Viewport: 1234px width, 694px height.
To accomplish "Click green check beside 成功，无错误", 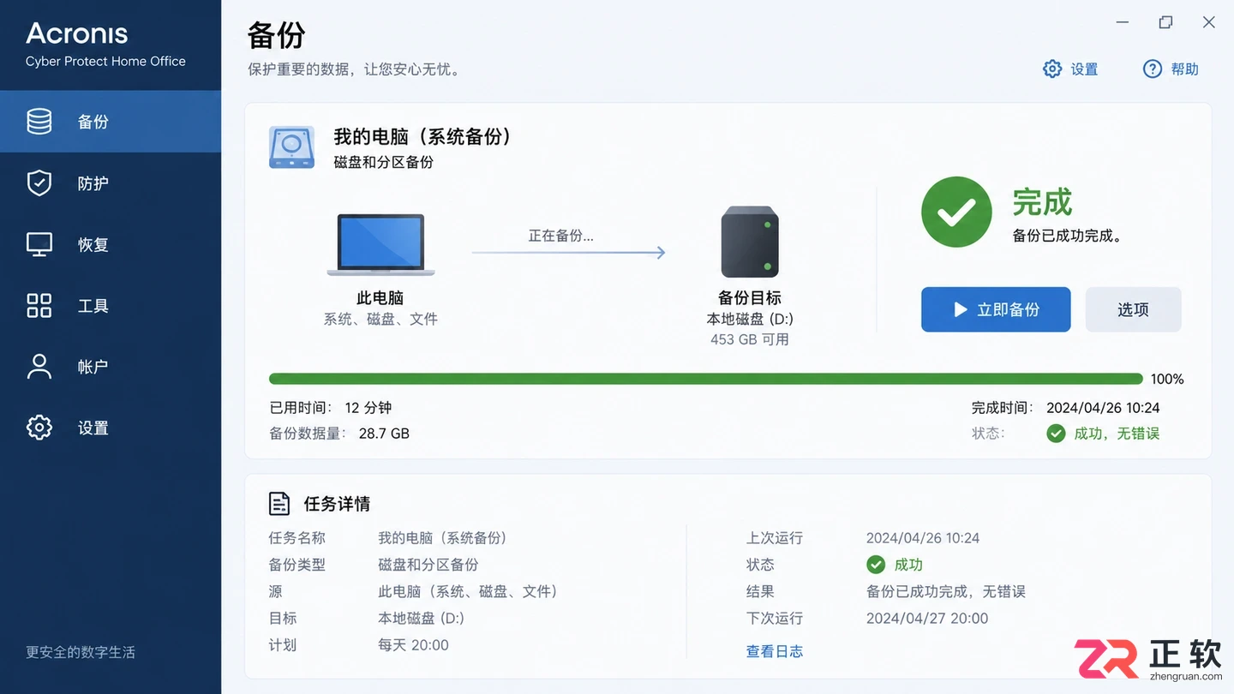I will point(1056,434).
